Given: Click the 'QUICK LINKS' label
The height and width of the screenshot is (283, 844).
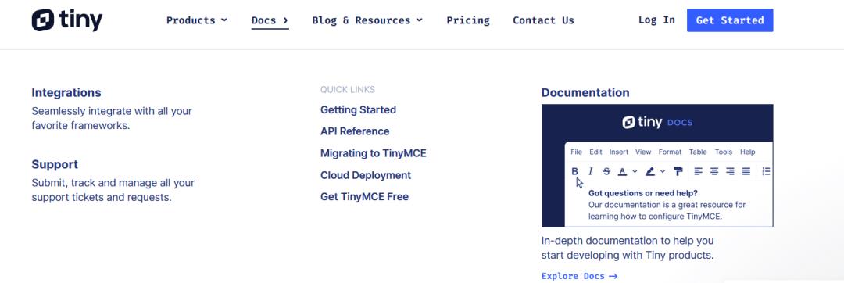Looking at the screenshot, I should [348, 90].
